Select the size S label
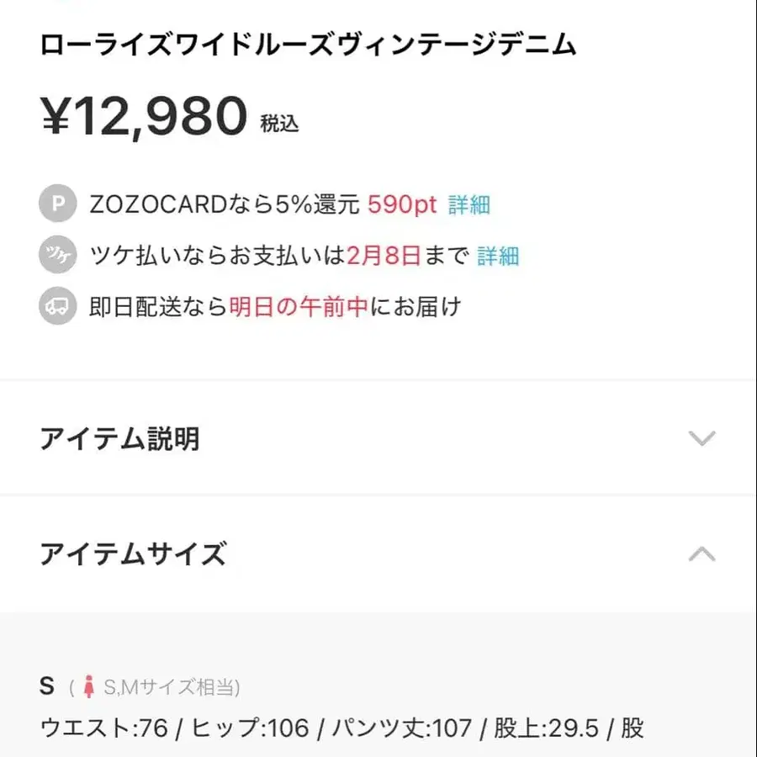 pos(46,686)
